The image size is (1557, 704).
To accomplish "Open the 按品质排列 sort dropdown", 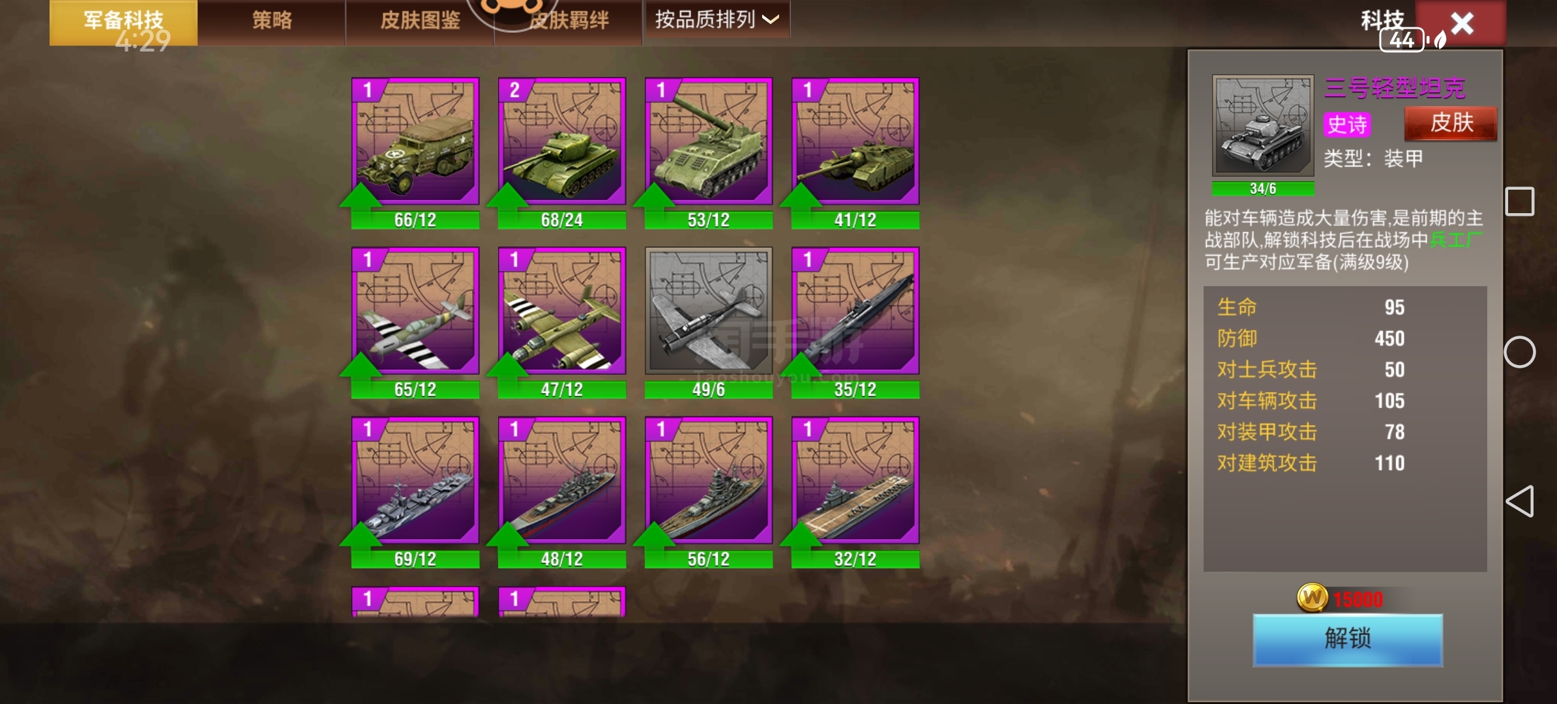I will [717, 20].
